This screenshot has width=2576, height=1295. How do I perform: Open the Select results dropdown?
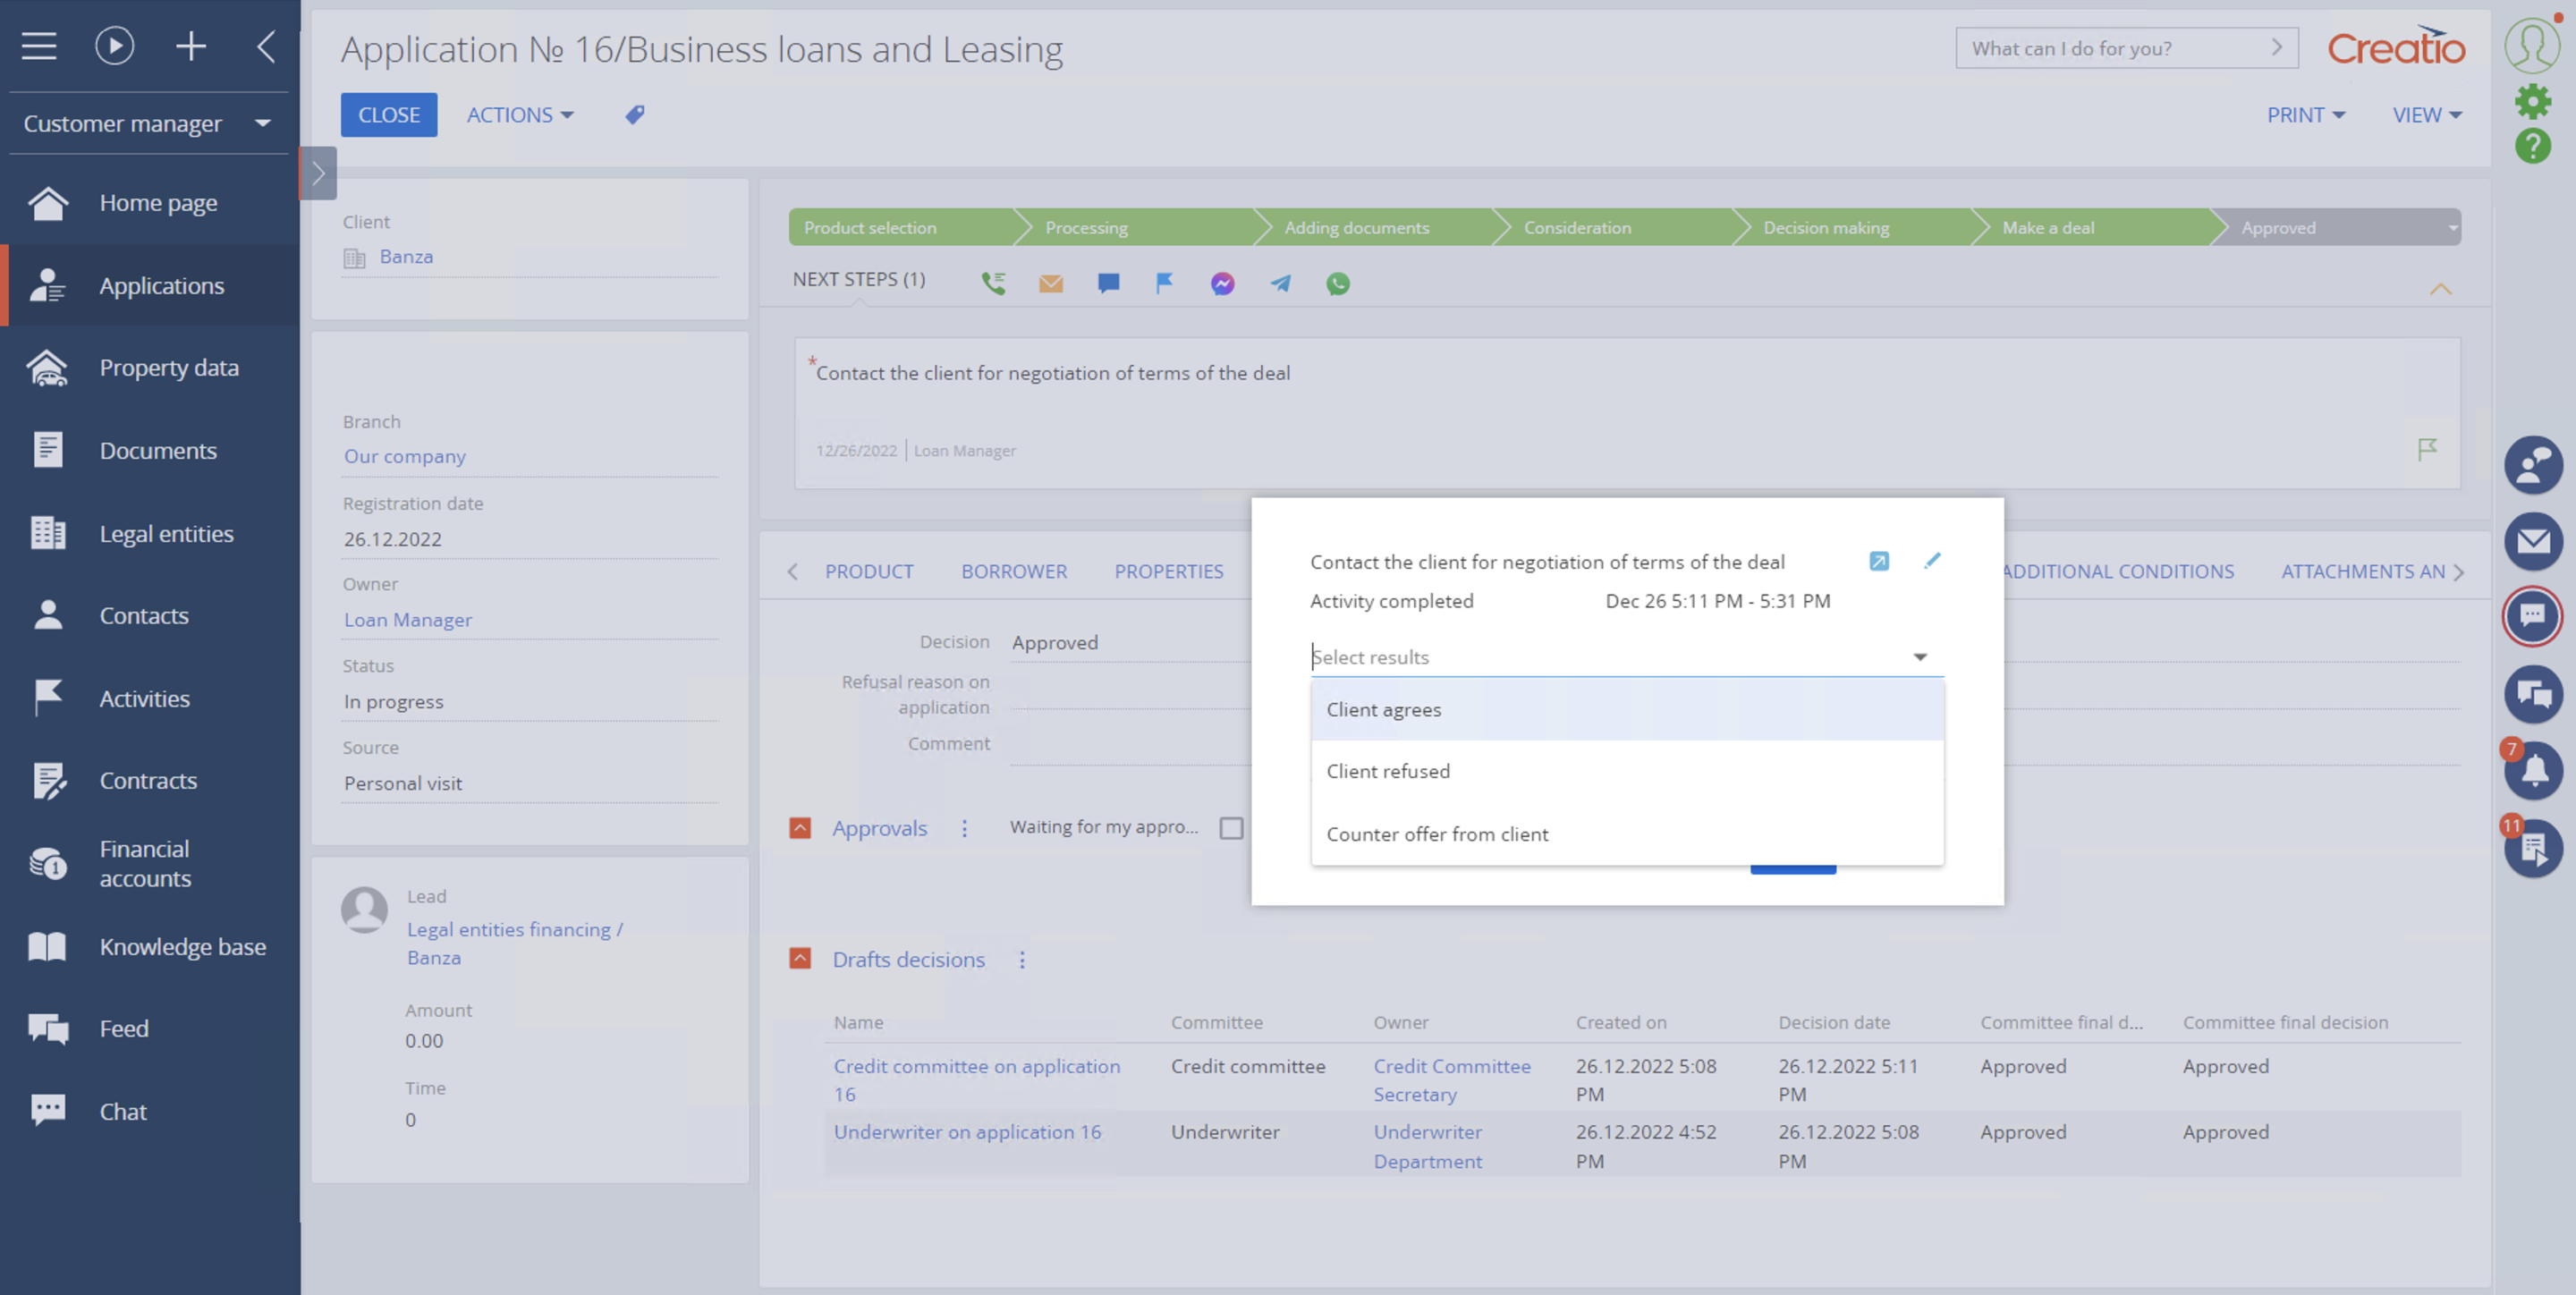[x=1919, y=656]
